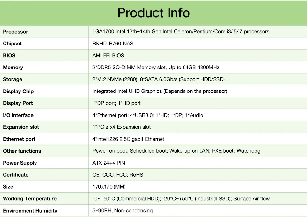Click the AMI EFI BIOS text

pyautogui.click(x=108, y=55)
